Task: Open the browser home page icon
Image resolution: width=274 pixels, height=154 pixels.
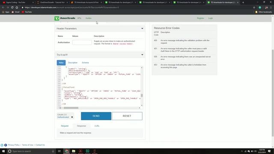Action: tap(17, 8)
